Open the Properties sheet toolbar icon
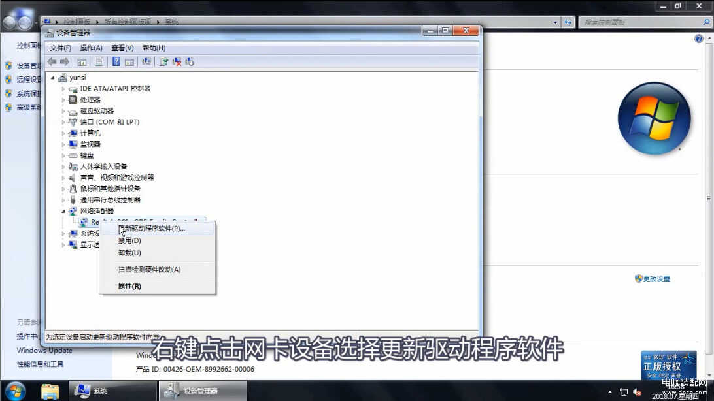The height and width of the screenshot is (401, 714). (99, 62)
